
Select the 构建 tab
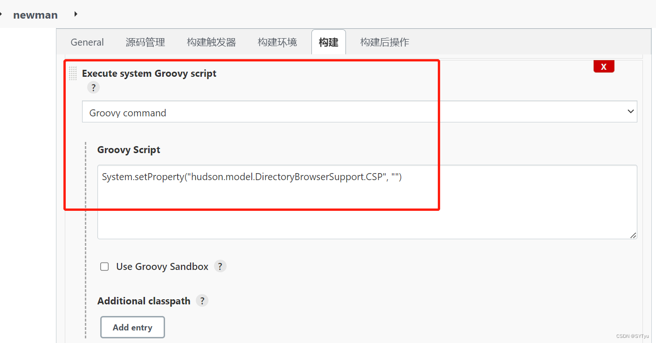329,42
